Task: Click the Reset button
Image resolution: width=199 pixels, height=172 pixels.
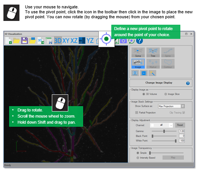Action: tap(180, 125)
